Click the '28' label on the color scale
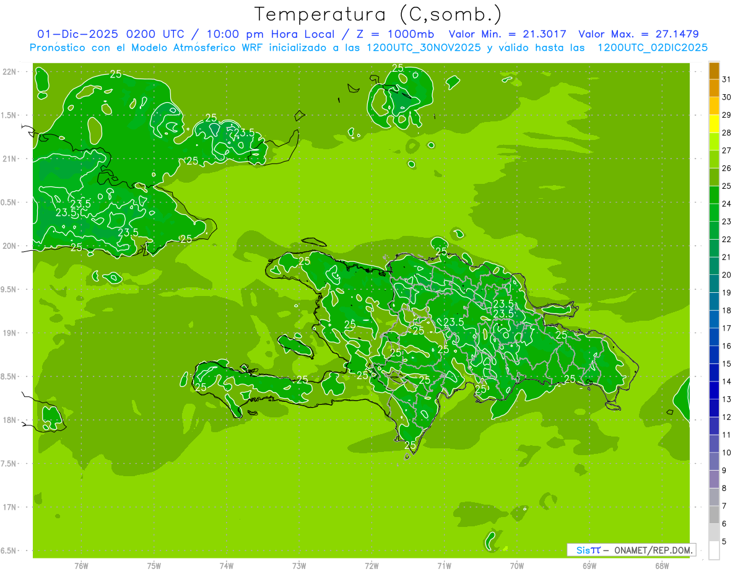The height and width of the screenshot is (574, 743). (726, 133)
